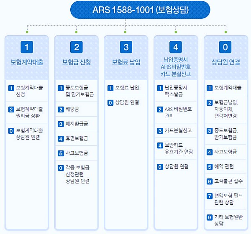Click number icon beside 해지환급금
Screen dimensions: 251x234
[61, 124]
